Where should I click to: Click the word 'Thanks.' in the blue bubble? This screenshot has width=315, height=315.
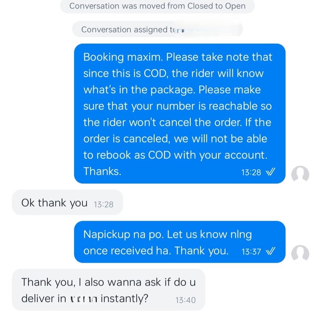click(x=102, y=171)
